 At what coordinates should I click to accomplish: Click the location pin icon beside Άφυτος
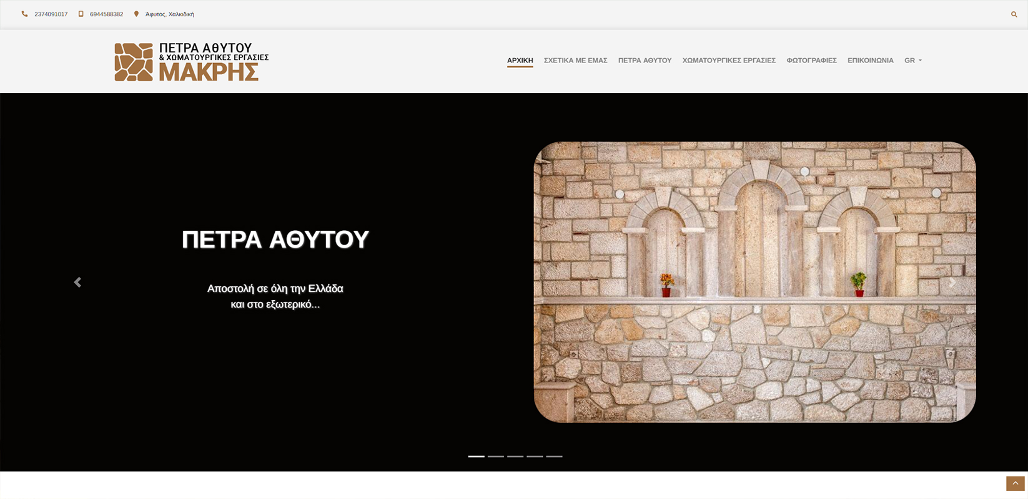coord(136,14)
